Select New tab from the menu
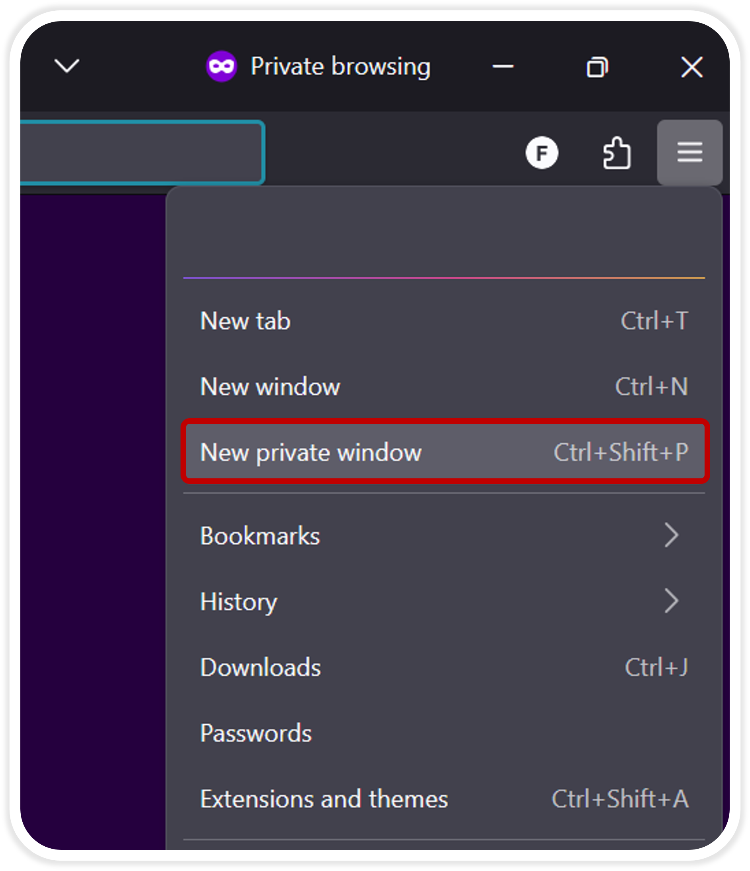Screen dimensions: 750x871 pos(245,321)
